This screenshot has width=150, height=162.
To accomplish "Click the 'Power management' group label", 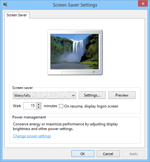I will [29, 117].
